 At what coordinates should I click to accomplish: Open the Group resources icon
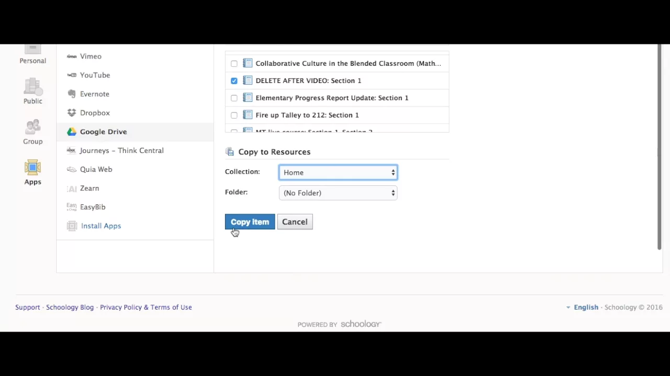point(32,127)
